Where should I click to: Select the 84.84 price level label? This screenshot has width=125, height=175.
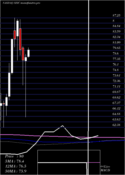tap(116, 26)
